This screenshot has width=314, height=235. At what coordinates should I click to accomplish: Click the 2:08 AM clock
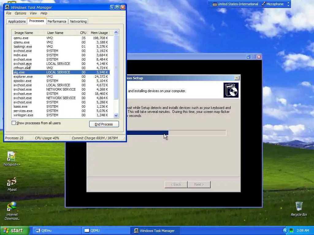pos(303,230)
